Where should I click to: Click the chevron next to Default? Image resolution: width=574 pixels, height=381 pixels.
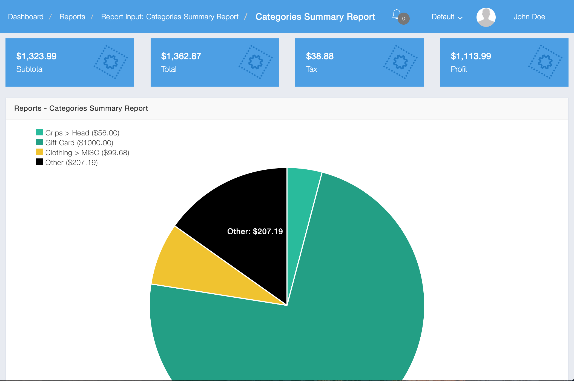pos(460,18)
